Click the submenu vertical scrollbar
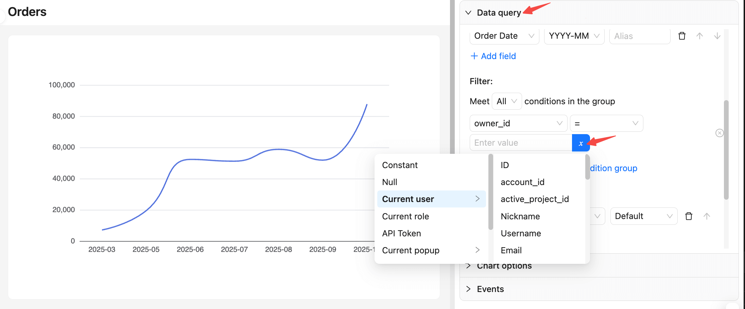This screenshot has width=745, height=309. pyautogui.click(x=587, y=167)
